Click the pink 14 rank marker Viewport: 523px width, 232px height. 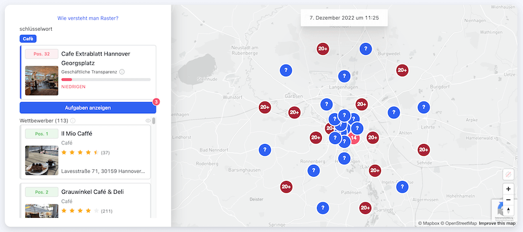(354, 138)
